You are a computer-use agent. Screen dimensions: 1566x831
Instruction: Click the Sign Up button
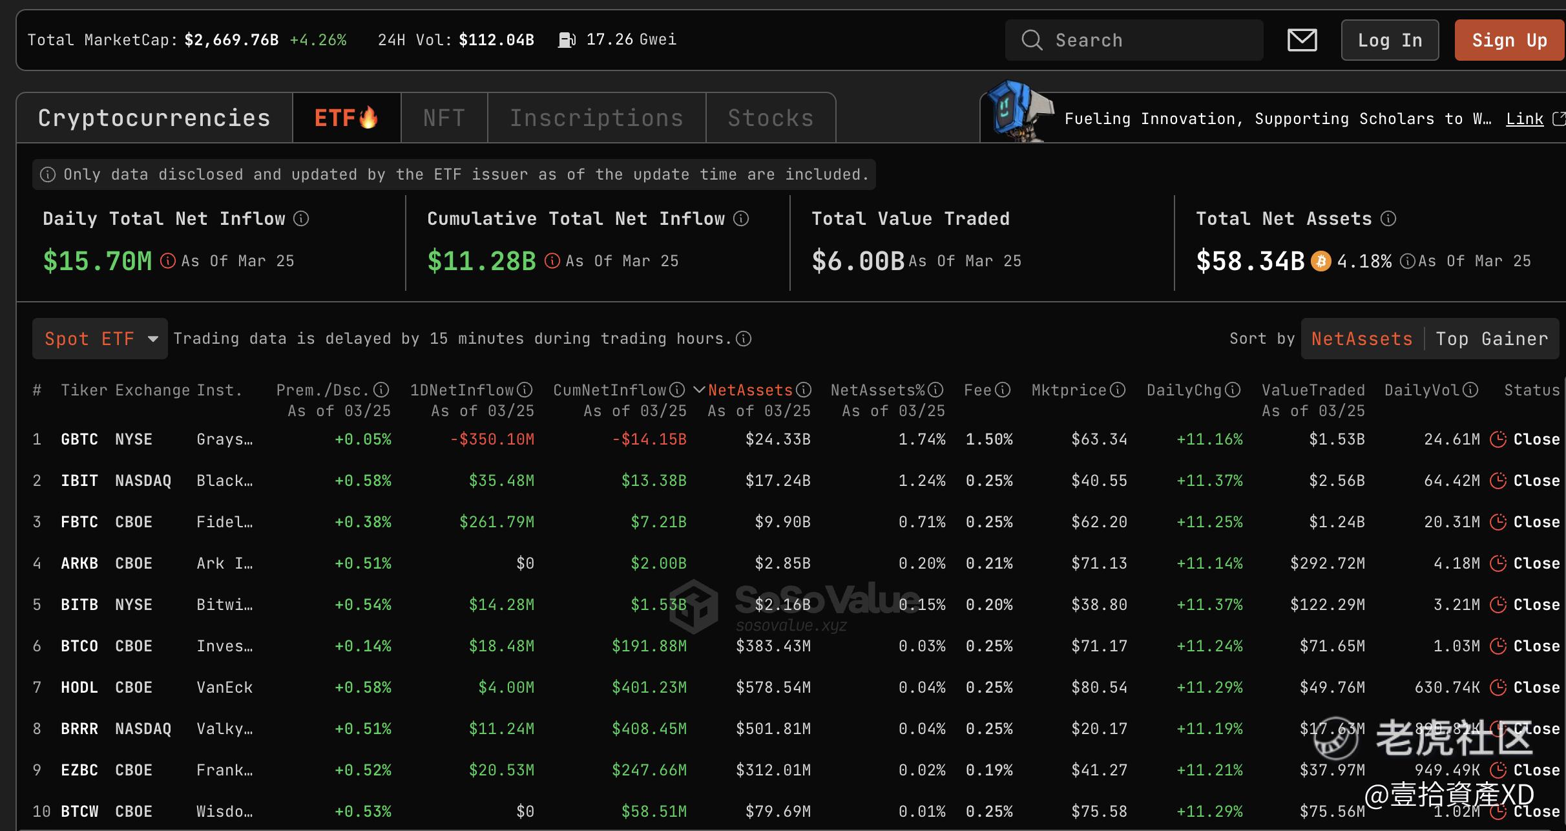pos(1510,40)
